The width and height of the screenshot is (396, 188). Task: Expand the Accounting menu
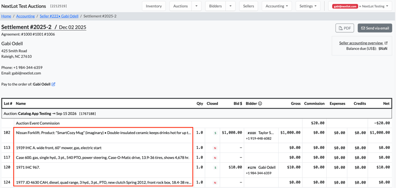pos(277,6)
